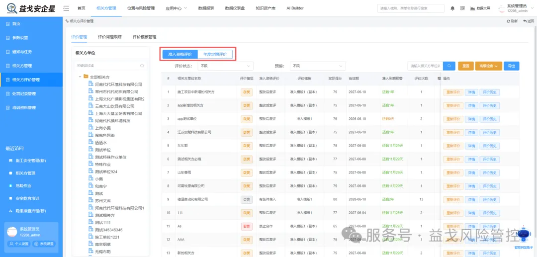Click sidebar icon next to 培训资料管理
The width and height of the screenshot is (537, 257).
7,107
